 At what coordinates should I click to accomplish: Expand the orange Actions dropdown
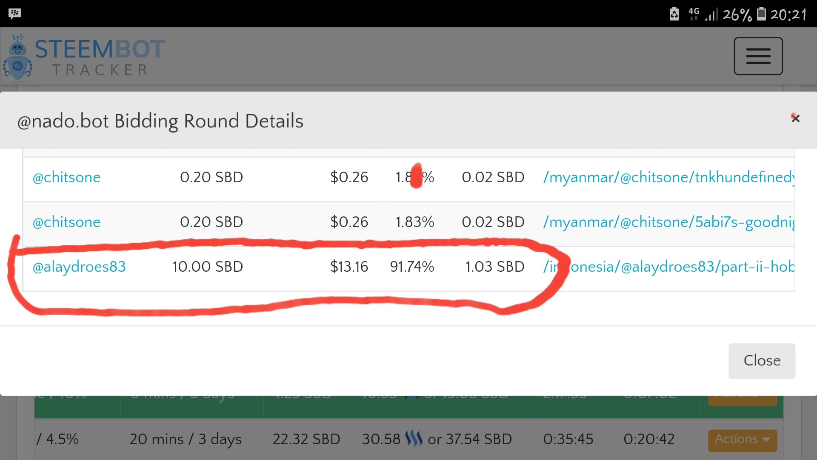click(743, 440)
